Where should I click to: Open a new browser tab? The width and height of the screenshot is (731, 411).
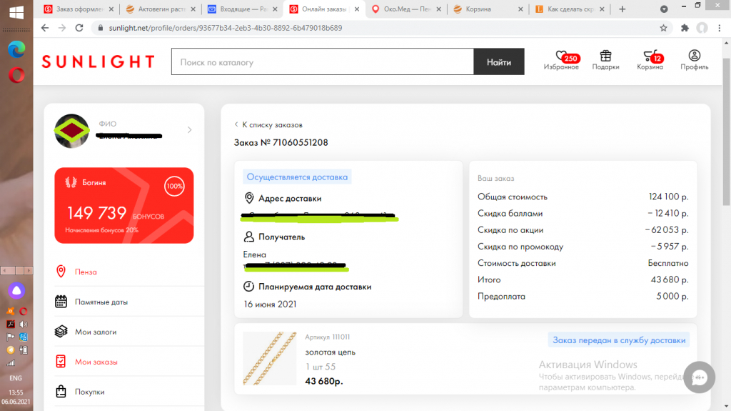tap(622, 9)
